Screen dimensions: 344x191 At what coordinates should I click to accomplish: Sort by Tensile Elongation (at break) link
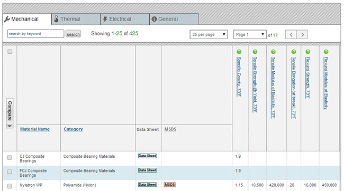(294, 88)
